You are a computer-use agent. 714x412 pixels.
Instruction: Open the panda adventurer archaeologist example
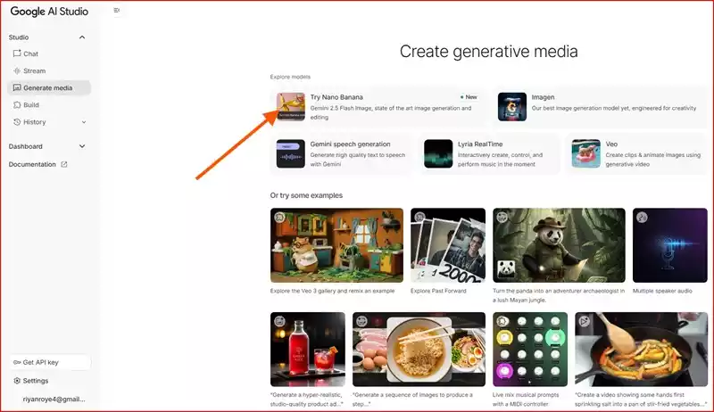coord(560,245)
